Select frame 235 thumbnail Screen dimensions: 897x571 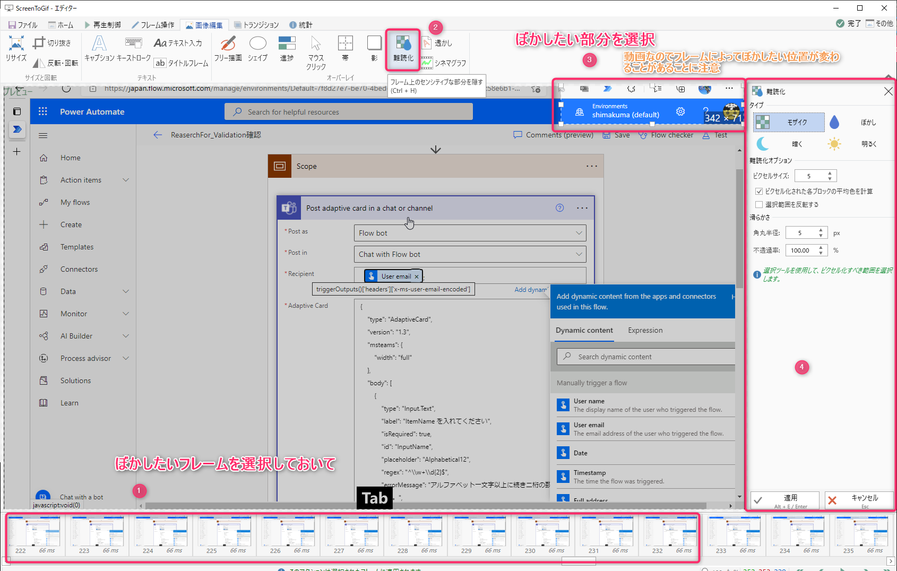(861, 534)
